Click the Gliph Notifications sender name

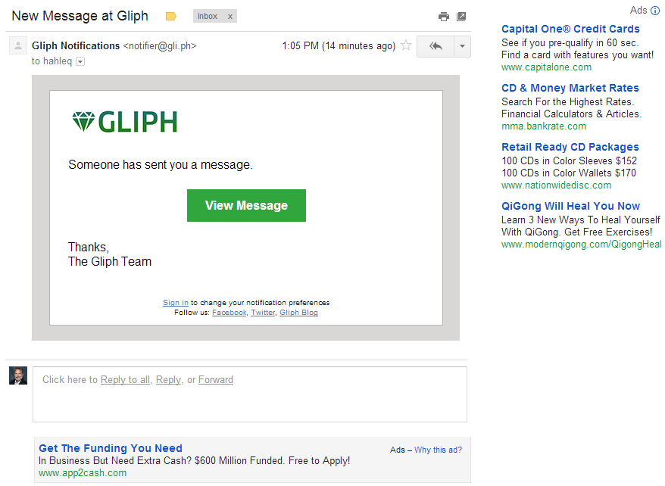point(76,45)
